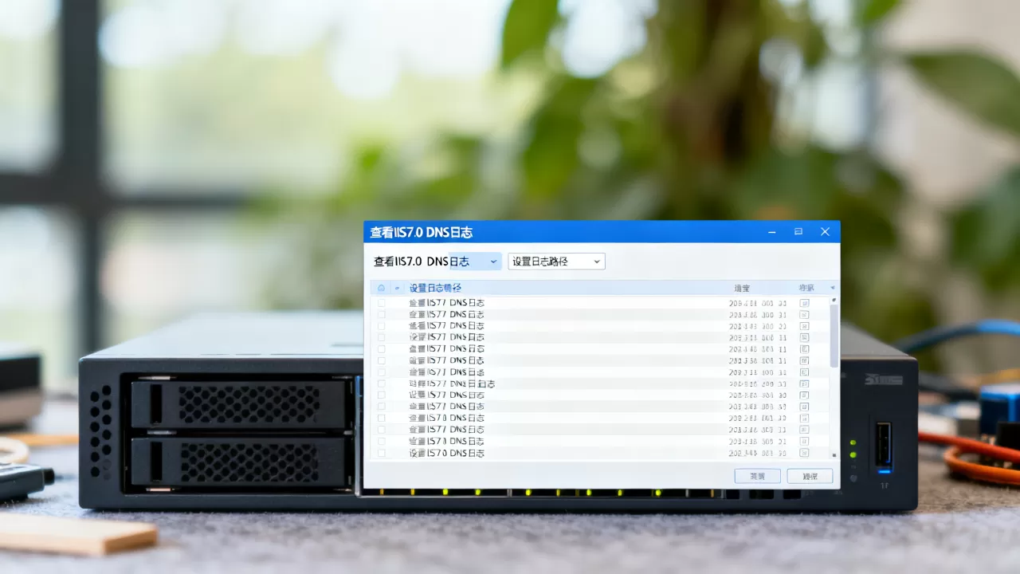Viewport: 1020px width, 574px height.
Task: Click the rightmost status column header
Action: pos(806,288)
